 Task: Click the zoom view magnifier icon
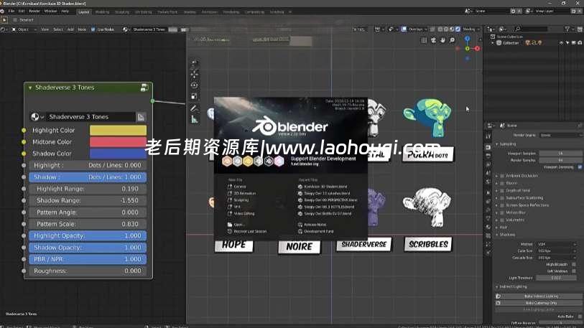(452, 40)
